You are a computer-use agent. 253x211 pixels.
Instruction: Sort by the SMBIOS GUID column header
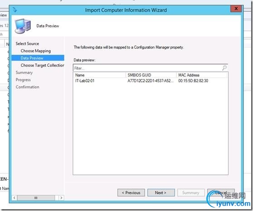[151, 75]
